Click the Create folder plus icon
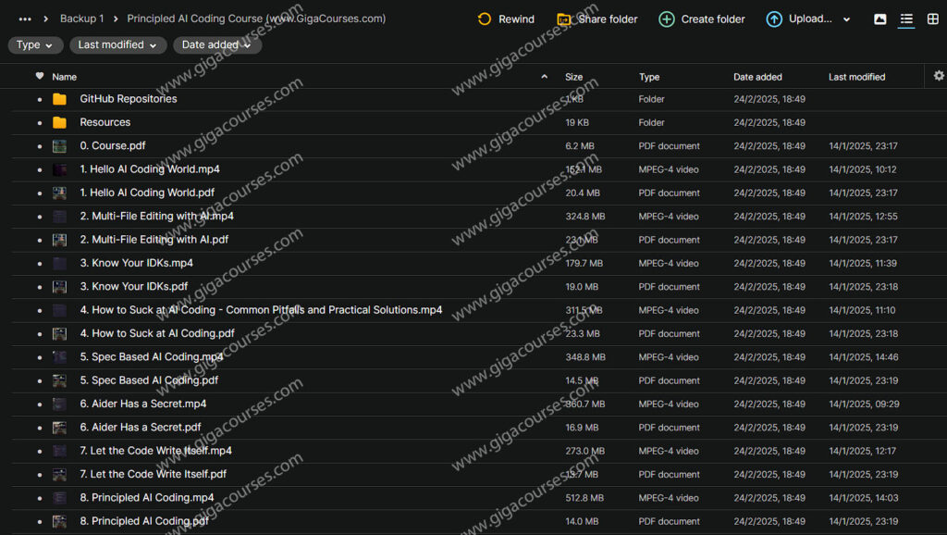Viewport: 947px width, 535px height. (667, 19)
